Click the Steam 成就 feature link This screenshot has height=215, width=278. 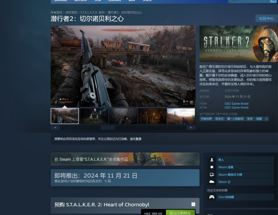(x=226, y=167)
